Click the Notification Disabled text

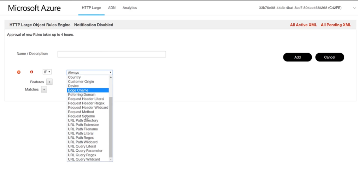[94, 25]
